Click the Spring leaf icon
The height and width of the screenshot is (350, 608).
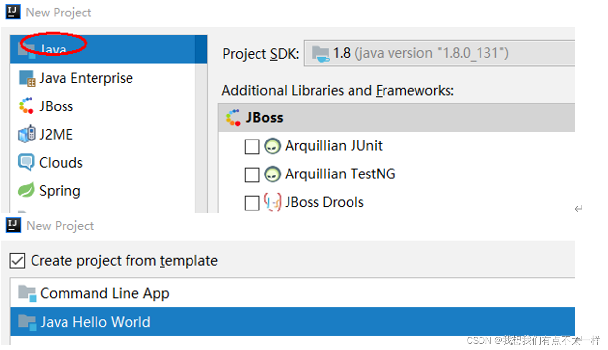(x=26, y=190)
